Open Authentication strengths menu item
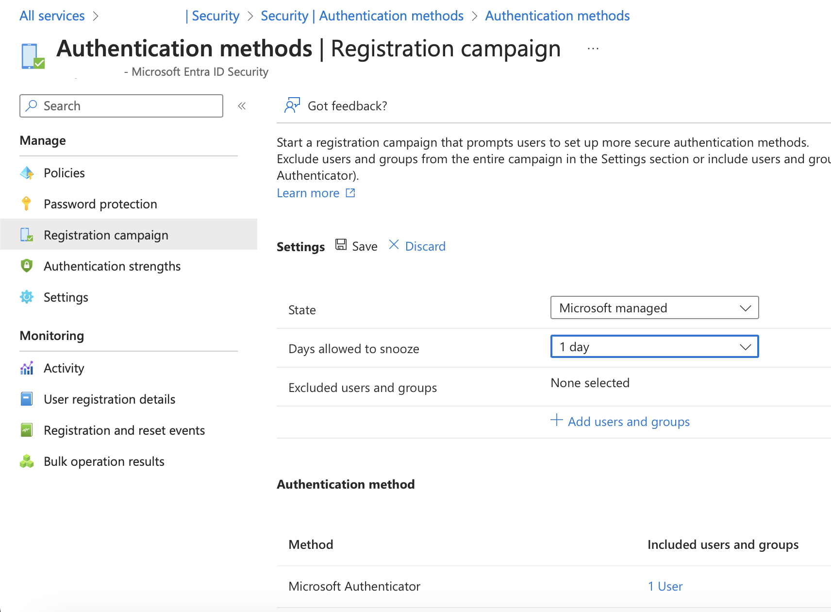The image size is (831, 612). (x=129, y=266)
